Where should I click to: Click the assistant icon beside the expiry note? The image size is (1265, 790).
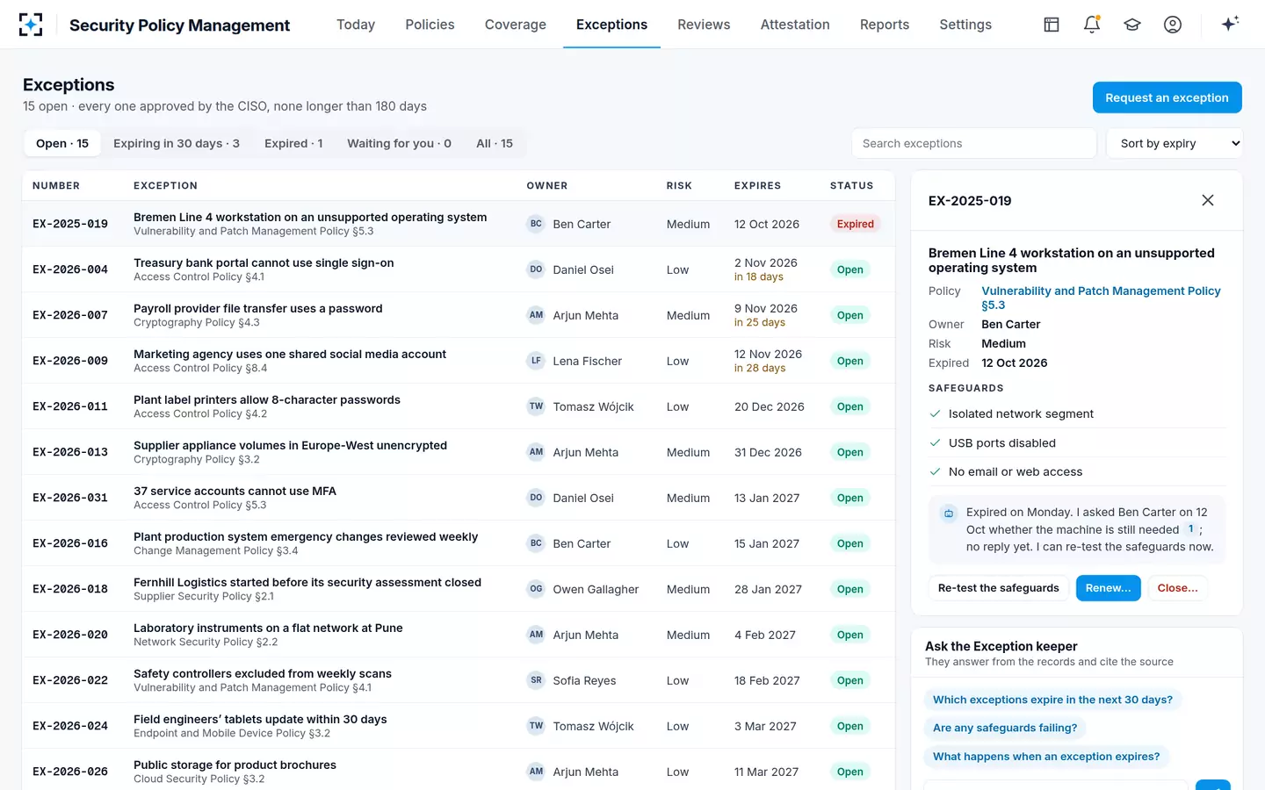tap(949, 513)
